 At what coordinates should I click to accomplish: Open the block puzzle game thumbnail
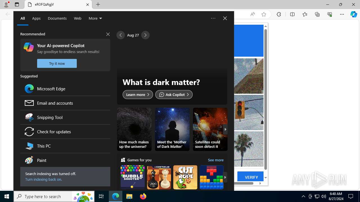point(211,177)
